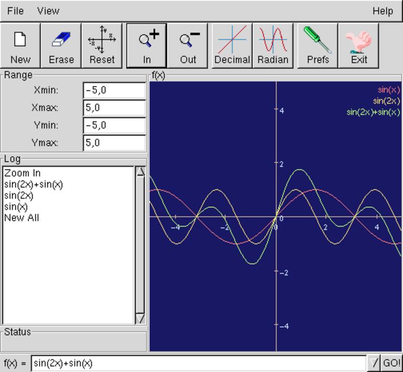Viewport: 403px width, 372px height.
Task: Quit via the Exit hand icon
Action: tap(359, 45)
